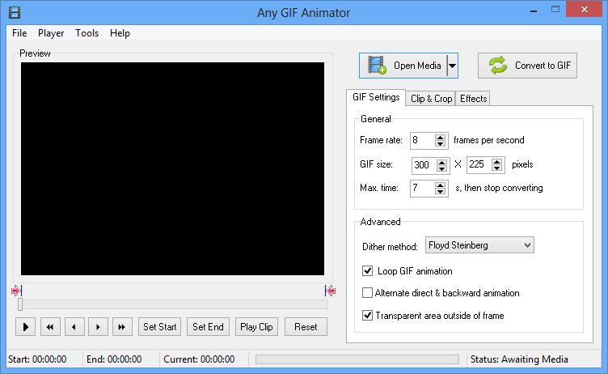This screenshot has width=608, height=374.
Task: Decrease Max. time with down arrow
Action: point(440,192)
